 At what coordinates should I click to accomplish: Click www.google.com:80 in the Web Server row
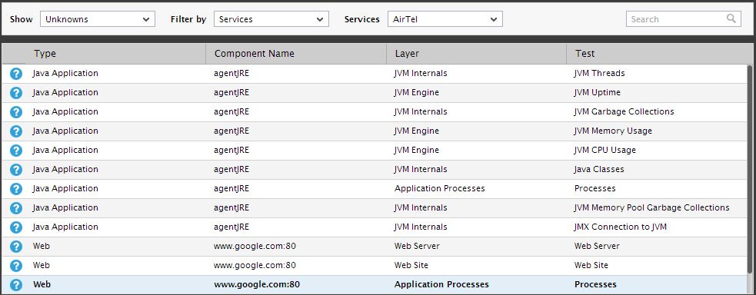(255, 247)
